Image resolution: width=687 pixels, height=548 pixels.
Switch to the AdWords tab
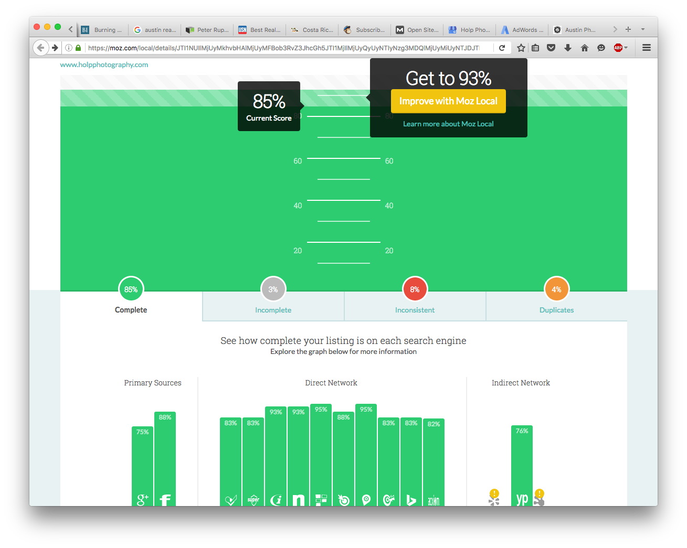[x=522, y=30]
